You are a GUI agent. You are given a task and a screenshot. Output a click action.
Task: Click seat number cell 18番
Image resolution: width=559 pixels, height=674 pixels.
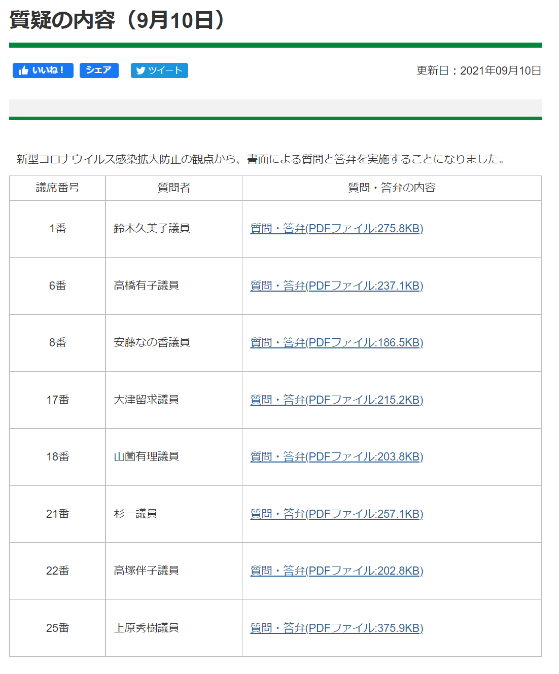click(58, 457)
